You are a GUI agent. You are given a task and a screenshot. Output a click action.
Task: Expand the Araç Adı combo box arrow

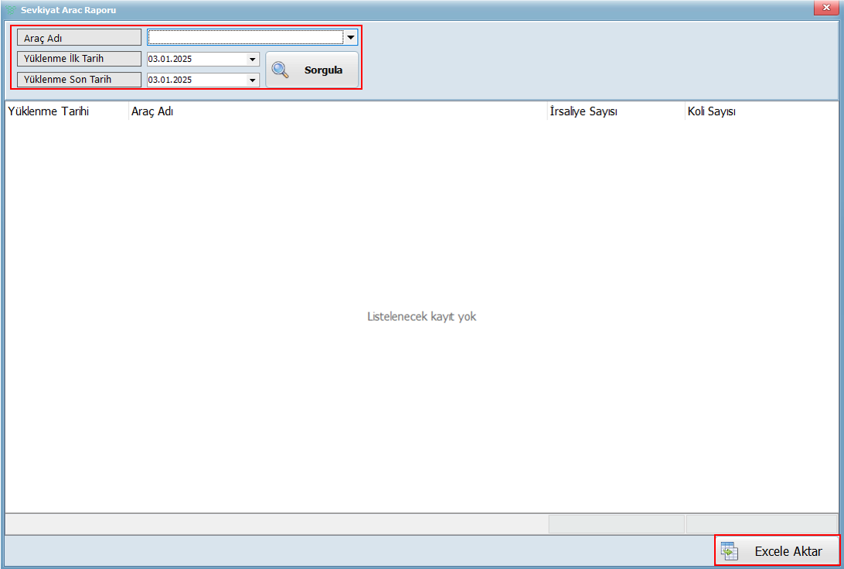click(x=350, y=37)
